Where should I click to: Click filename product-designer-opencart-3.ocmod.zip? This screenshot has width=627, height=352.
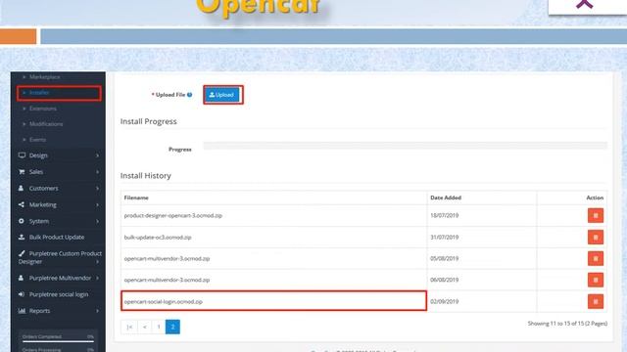(x=173, y=215)
